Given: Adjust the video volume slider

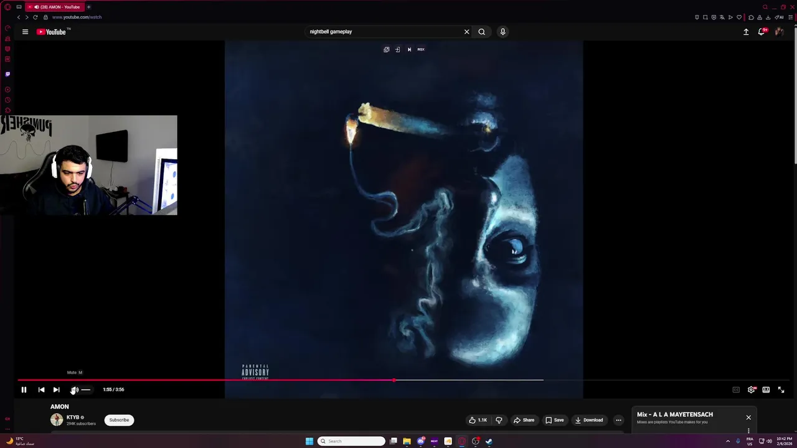Looking at the screenshot, I should pyautogui.click(x=86, y=390).
